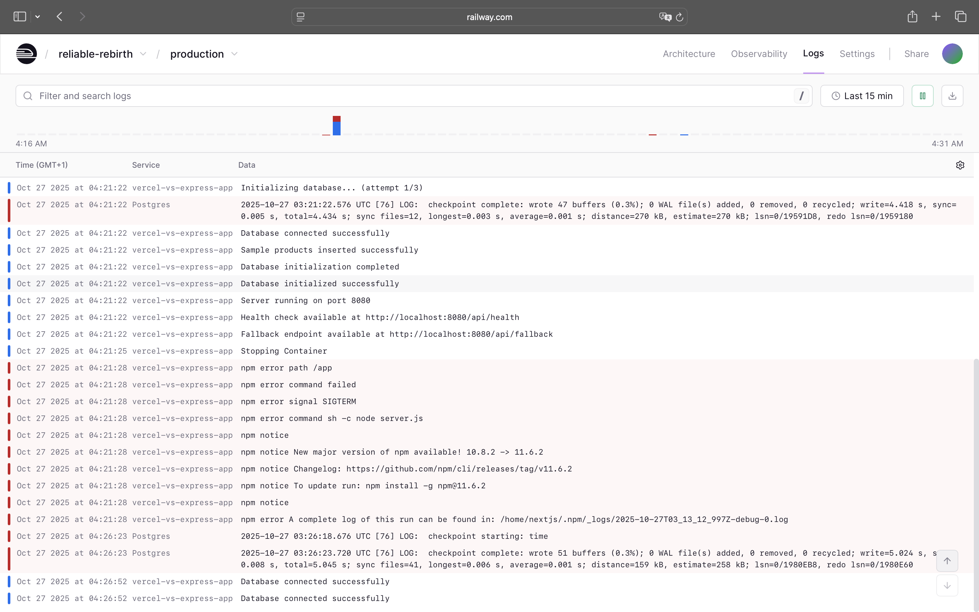
Task: Click the tall red-blue histogram bar
Action: click(337, 126)
